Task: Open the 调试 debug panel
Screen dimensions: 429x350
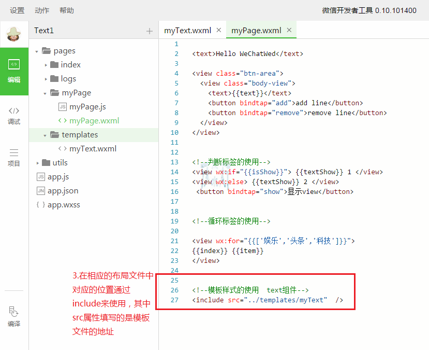Action: (14, 115)
